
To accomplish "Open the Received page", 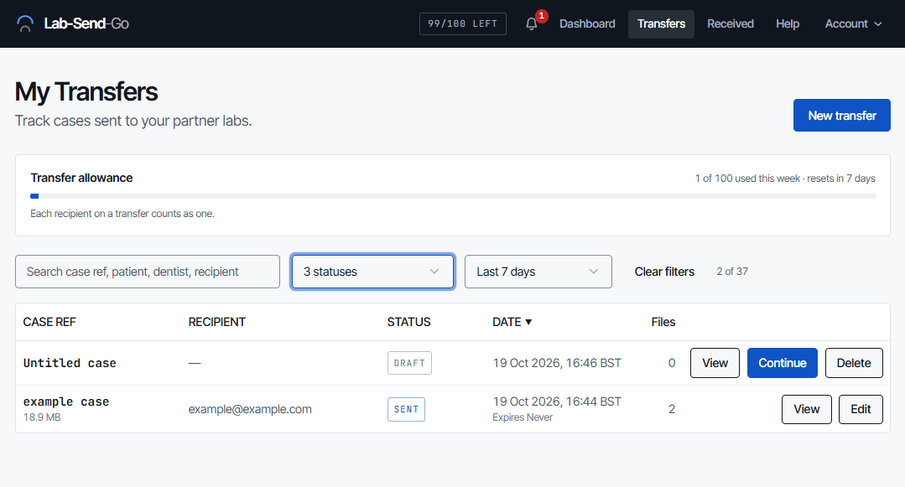I will (730, 23).
